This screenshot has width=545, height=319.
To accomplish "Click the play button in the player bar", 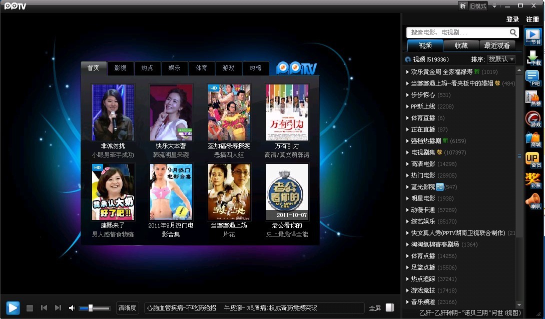I will 13,308.
